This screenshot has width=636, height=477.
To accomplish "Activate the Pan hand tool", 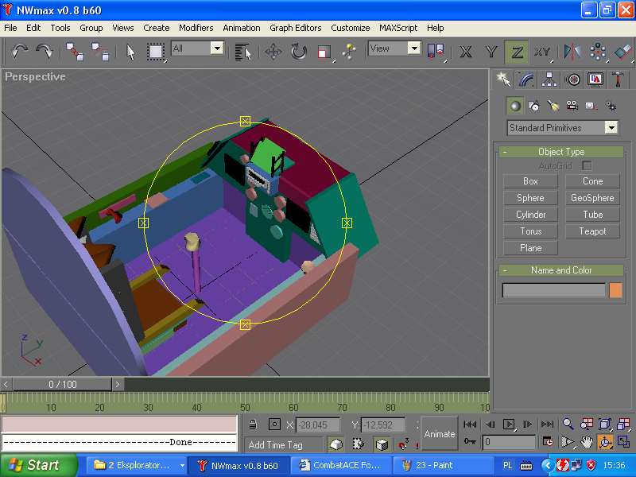I will coord(587,442).
